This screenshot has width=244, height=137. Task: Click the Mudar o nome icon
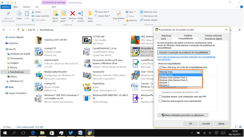point(81,14)
